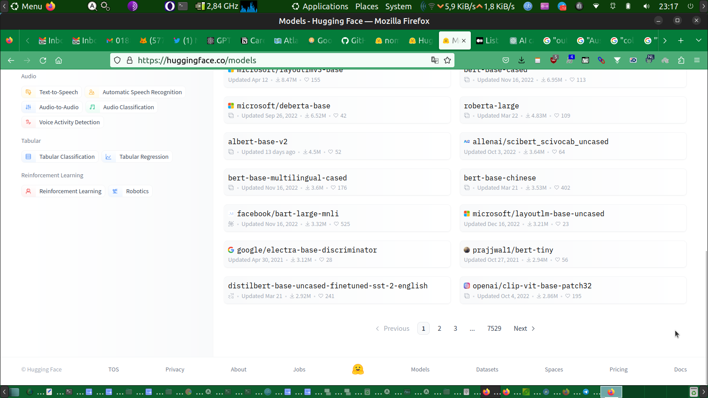Screen dimensions: 708x398
Task: Choose Tabular Classification filter
Action: 60,157
